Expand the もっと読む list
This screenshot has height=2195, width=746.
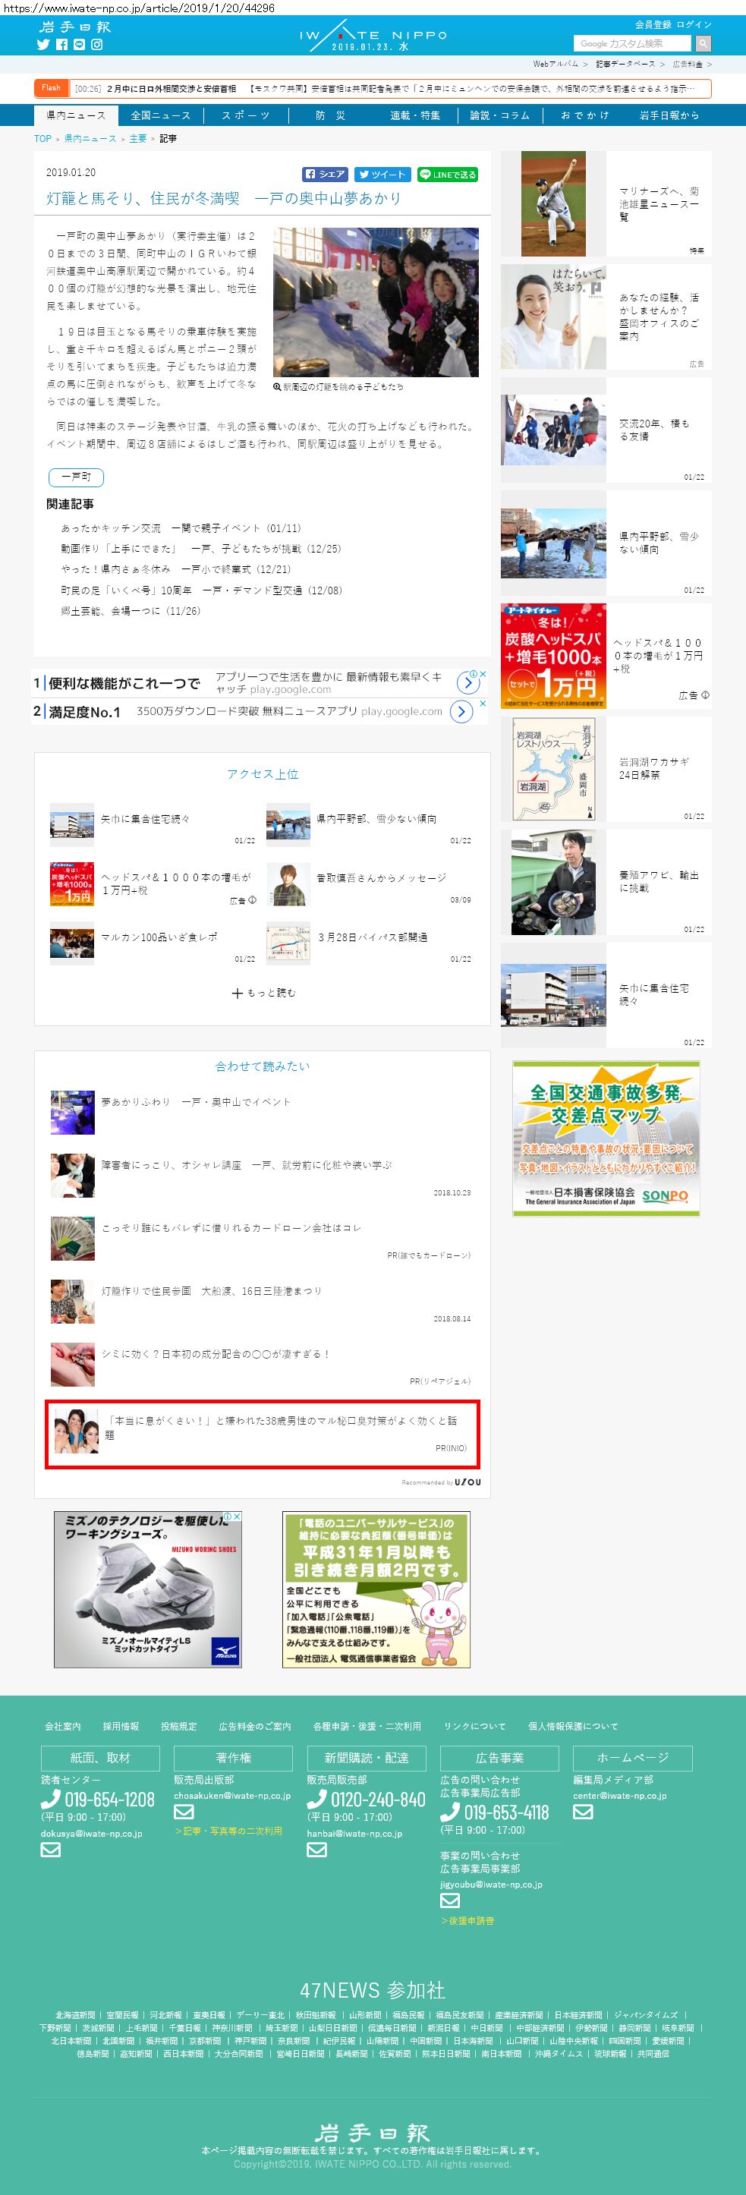tap(263, 994)
